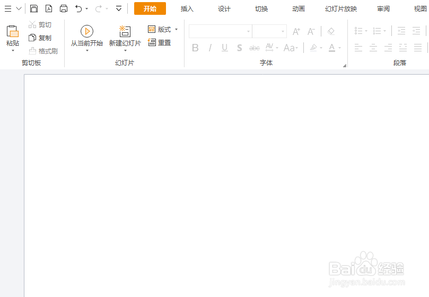Expand the 粘贴 dropdown arrow

click(13, 50)
